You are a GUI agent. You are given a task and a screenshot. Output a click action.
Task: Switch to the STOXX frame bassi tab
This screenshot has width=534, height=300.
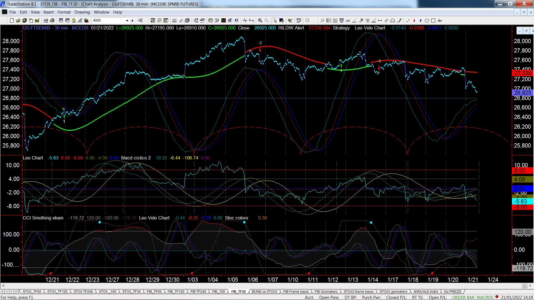pyautogui.click(x=359, y=292)
